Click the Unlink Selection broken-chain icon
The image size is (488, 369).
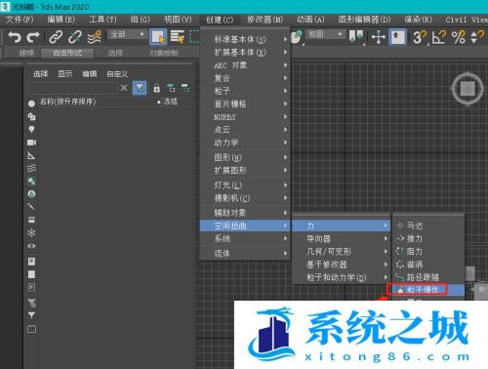[75, 37]
